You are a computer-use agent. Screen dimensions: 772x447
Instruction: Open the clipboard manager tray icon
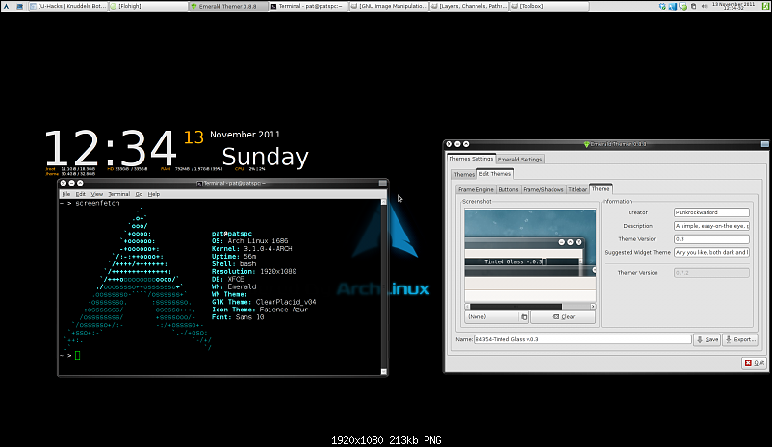[x=694, y=6]
